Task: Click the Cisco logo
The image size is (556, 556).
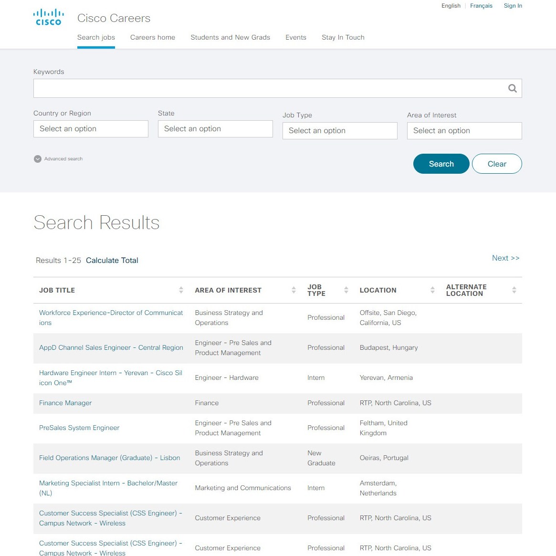Action: (49, 17)
